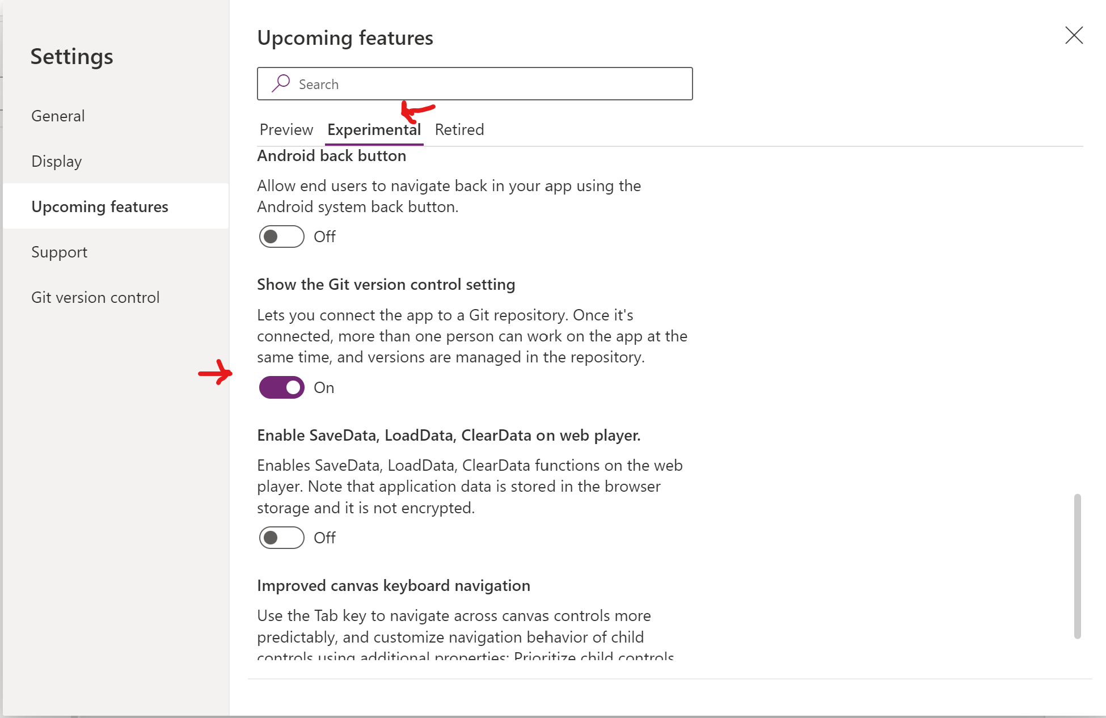Click the Settings panel title

pyautogui.click(x=71, y=56)
